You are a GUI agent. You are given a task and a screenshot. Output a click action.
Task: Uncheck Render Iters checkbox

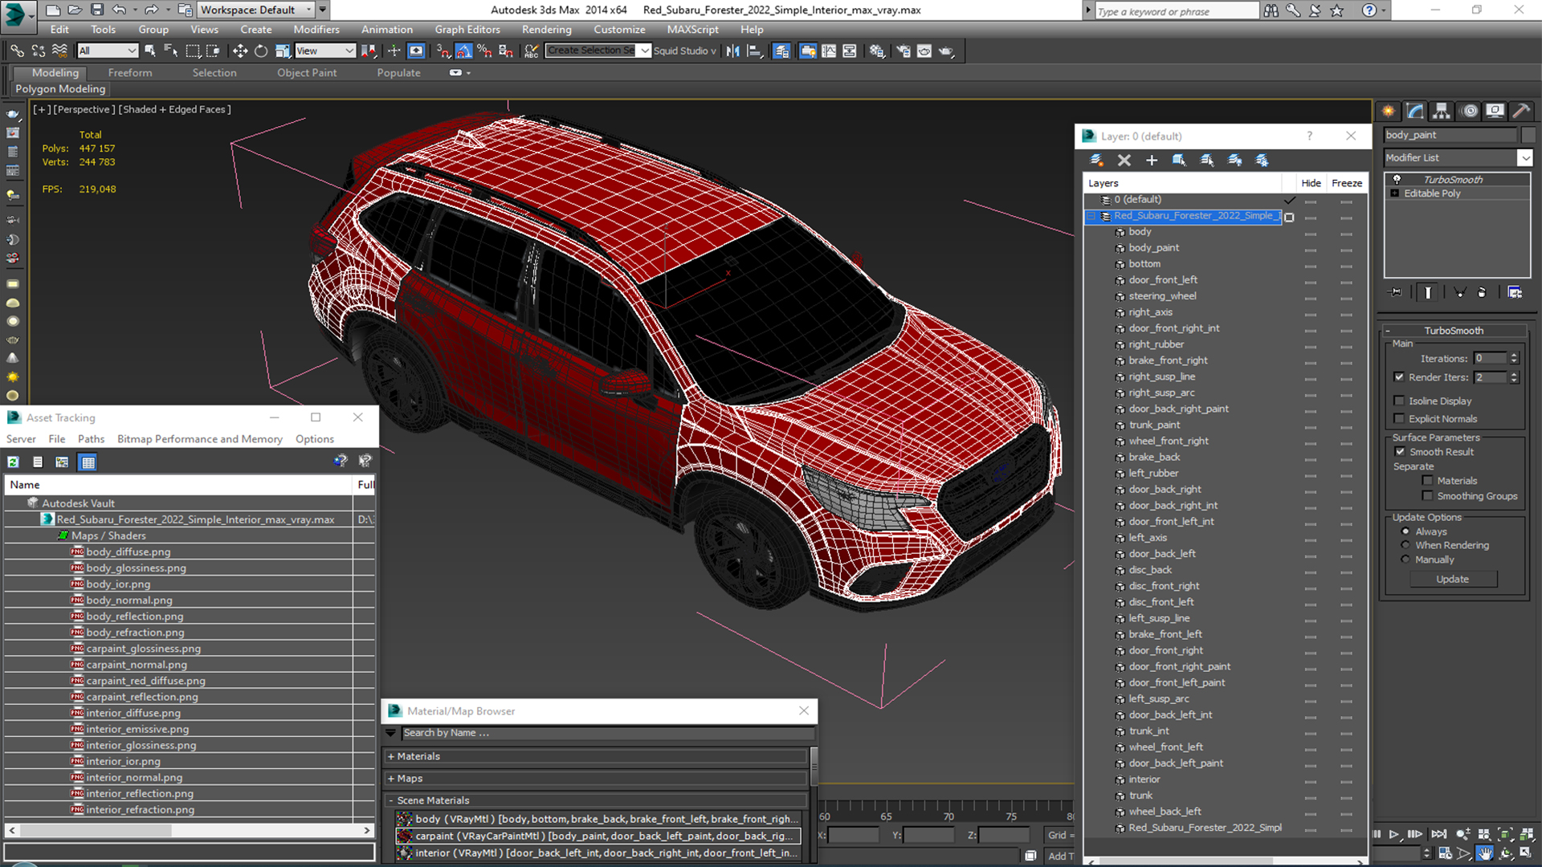pyautogui.click(x=1399, y=377)
